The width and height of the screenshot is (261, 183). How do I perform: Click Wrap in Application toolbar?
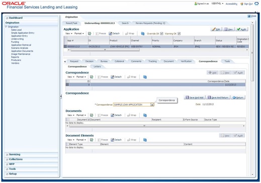click(x=130, y=34)
